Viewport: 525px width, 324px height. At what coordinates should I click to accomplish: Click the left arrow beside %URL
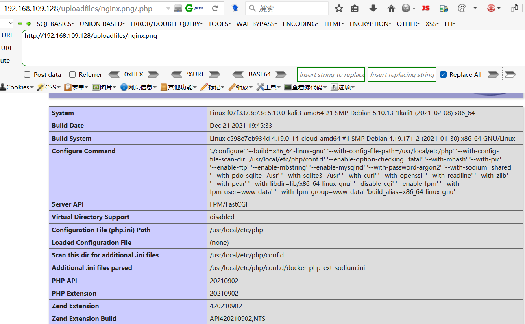176,74
